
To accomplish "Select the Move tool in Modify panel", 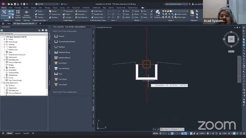I will 126,11.
